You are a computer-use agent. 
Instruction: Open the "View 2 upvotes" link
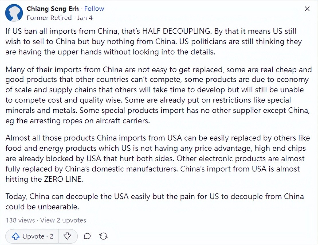pos(63,220)
